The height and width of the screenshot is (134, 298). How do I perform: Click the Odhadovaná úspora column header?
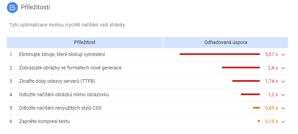[x=226, y=42]
